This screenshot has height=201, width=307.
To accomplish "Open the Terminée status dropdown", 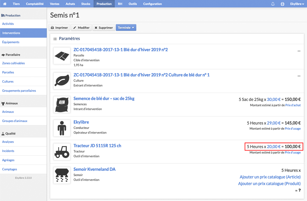I will coord(126,28).
